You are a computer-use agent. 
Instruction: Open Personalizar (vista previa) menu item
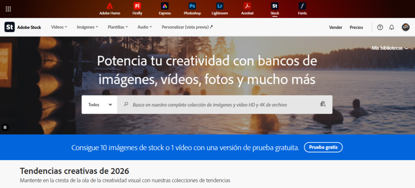(x=187, y=27)
